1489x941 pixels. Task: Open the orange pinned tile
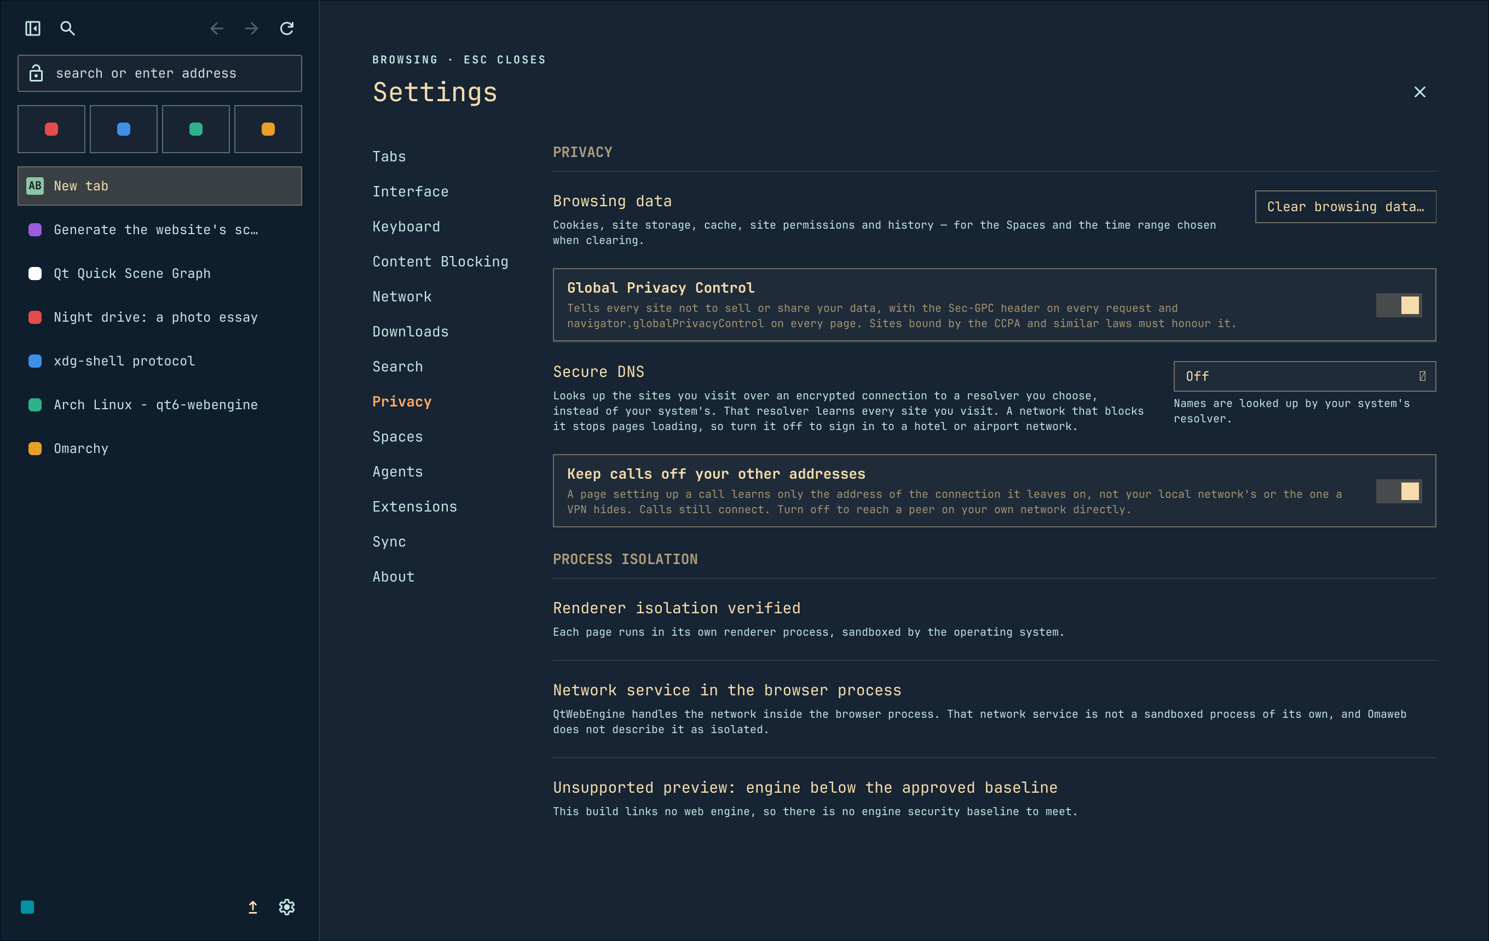(268, 129)
